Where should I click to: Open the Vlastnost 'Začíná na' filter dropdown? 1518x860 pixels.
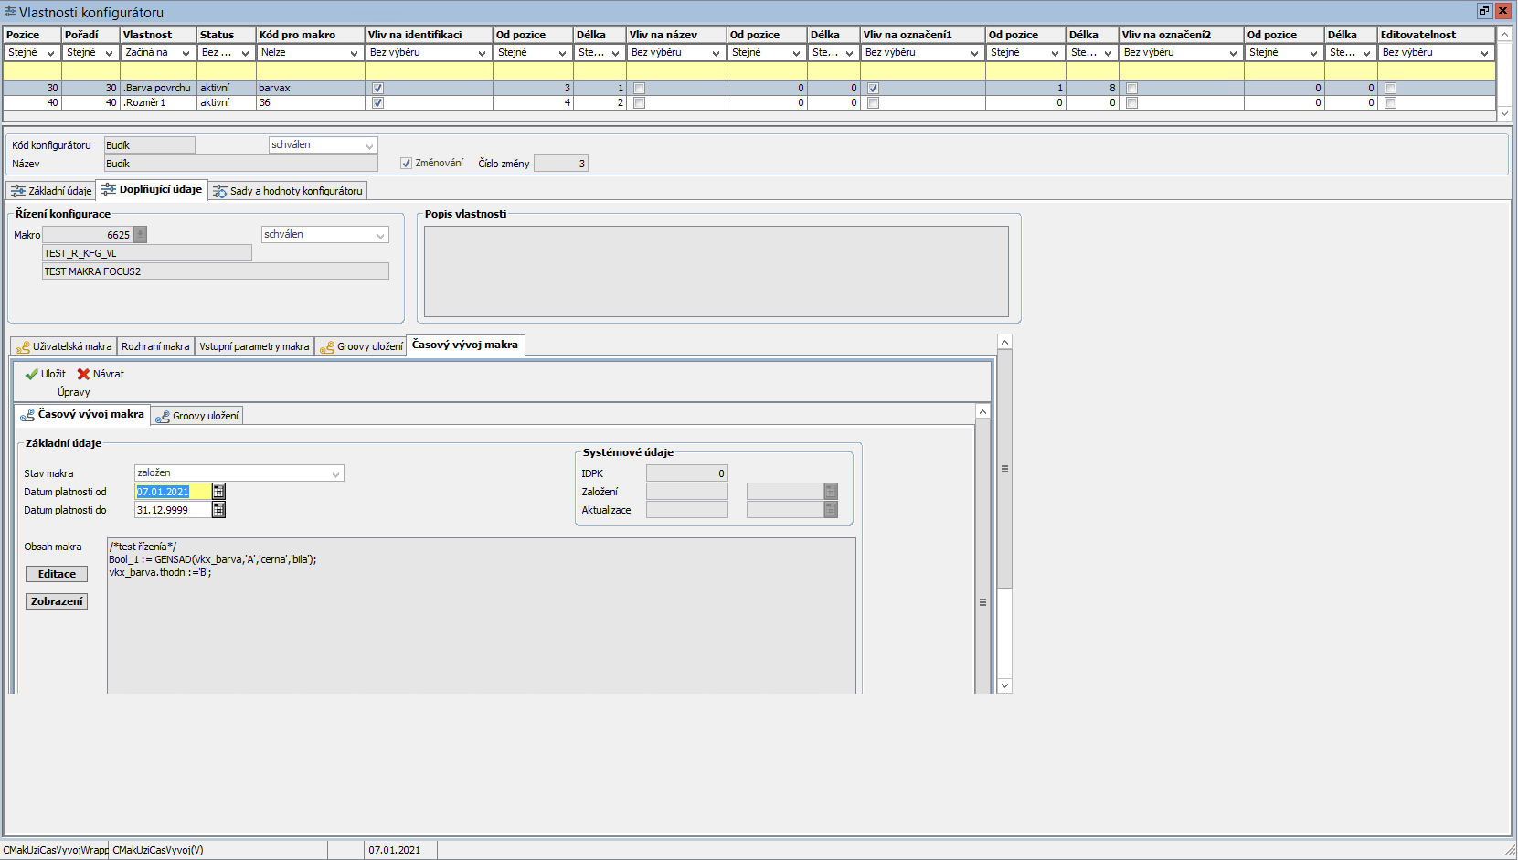click(x=186, y=53)
